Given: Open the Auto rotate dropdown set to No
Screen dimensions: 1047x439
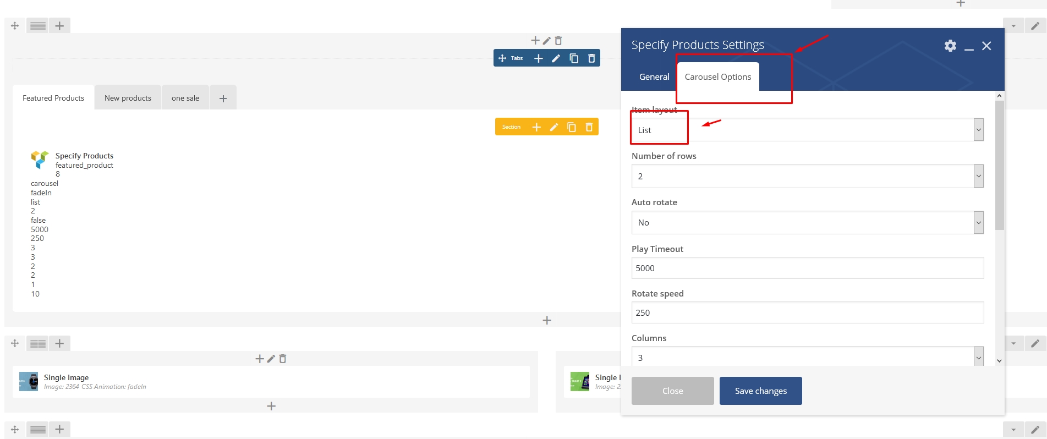Looking at the screenshot, I should [x=807, y=223].
